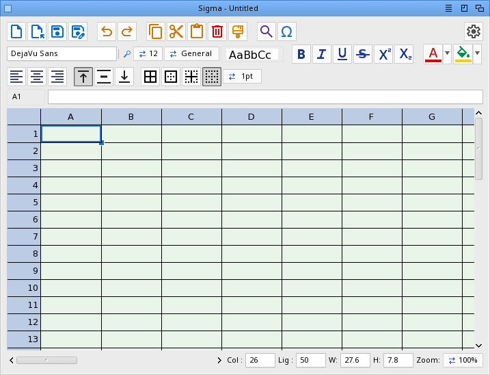
Task: Open the 1pt border width selector
Action: [242, 77]
